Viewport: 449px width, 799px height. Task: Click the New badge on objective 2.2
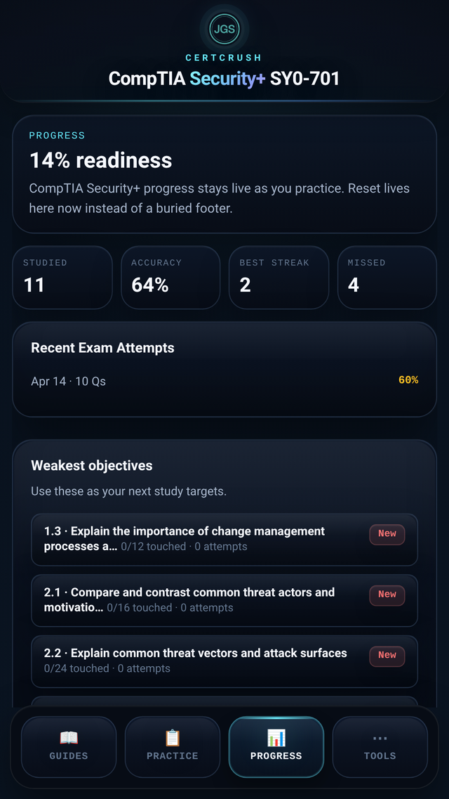tap(387, 655)
